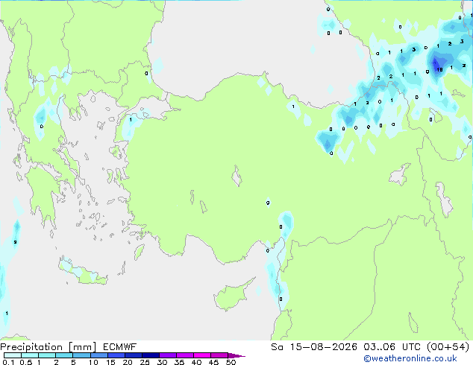Choose the 2 to 5 mm legend swatch
The width and height of the screenshot is (473, 365).
pyautogui.click(x=64, y=355)
